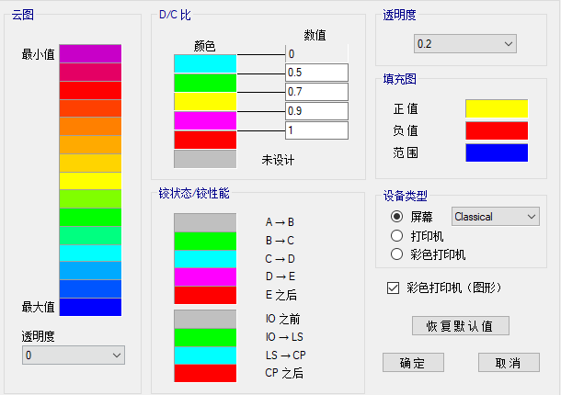561x395 pixels.
Task: Click the 恢复默认值 button
Action: 460,326
